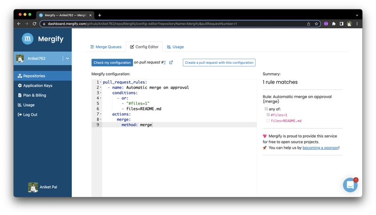Collapse line 4 or fold arrow

click(x=101, y=98)
